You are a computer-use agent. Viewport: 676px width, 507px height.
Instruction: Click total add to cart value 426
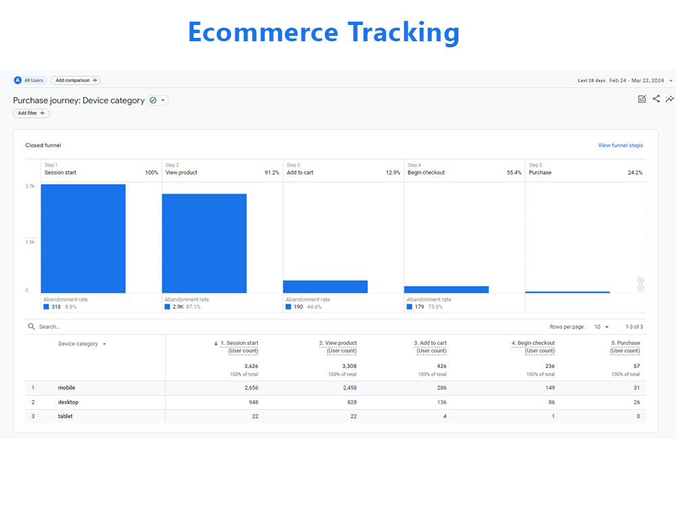tap(442, 366)
